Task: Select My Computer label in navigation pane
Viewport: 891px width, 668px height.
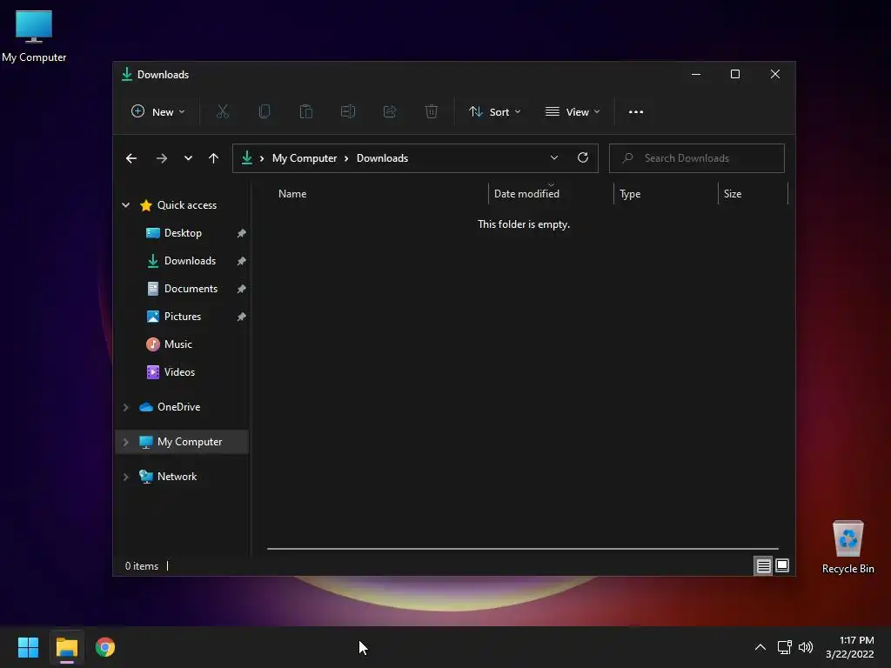Action: (190, 442)
